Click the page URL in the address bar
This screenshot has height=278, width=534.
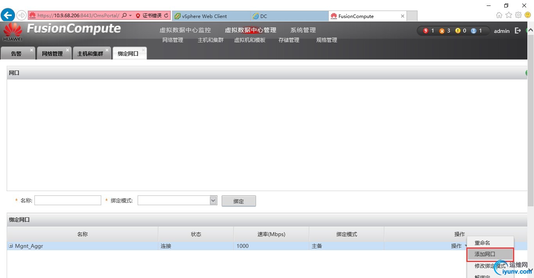point(78,16)
